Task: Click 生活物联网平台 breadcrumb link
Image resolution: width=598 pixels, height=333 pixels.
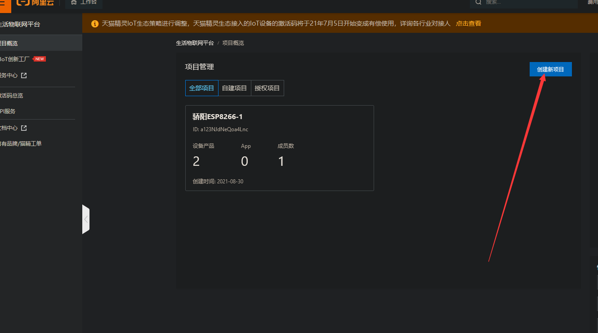Action: tap(195, 43)
